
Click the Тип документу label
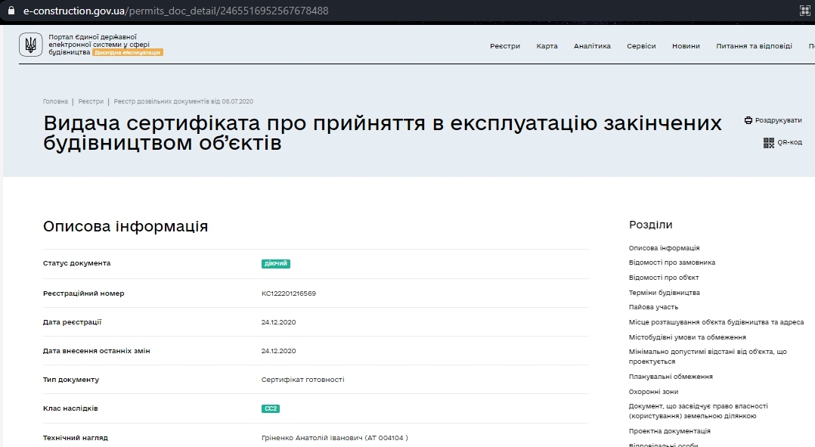(x=71, y=380)
